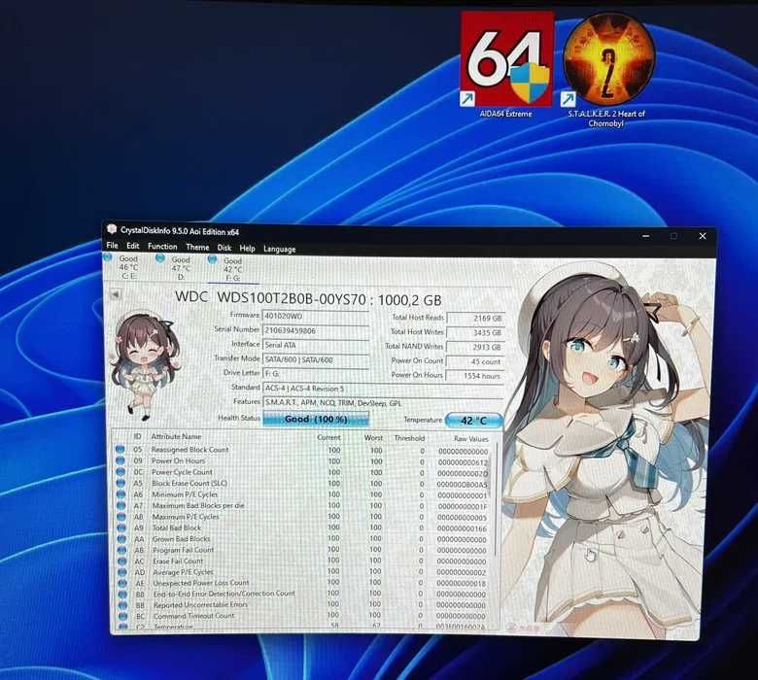This screenshot has width=758, height=680.
Task: Open the Help menu
Action: tap(247, 248)
